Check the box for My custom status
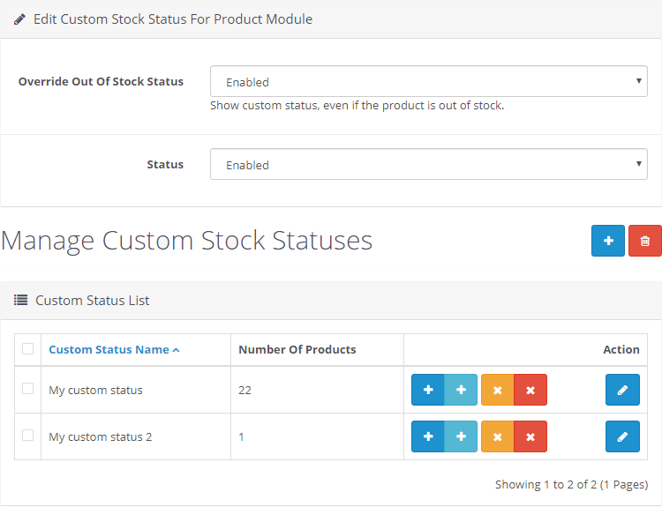This screenshot has width=662, height=507. 28,389
